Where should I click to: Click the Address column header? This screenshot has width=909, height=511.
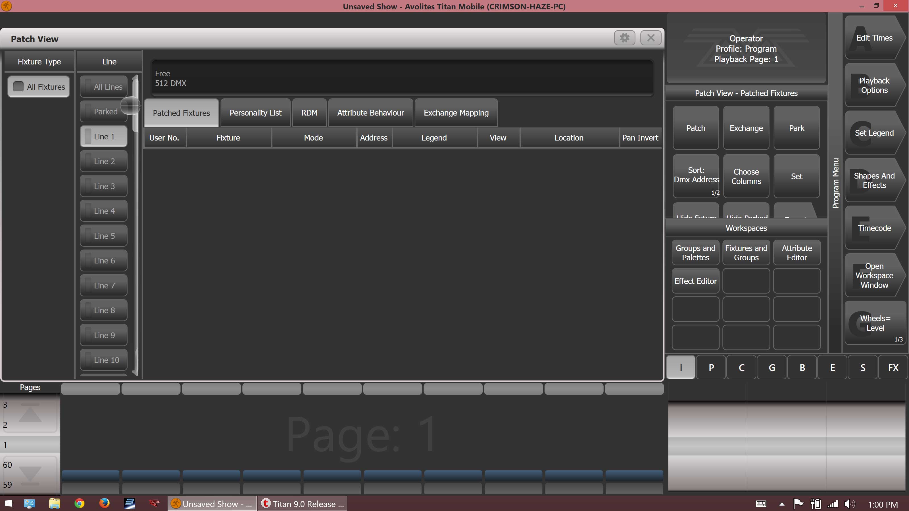(374, 138)
